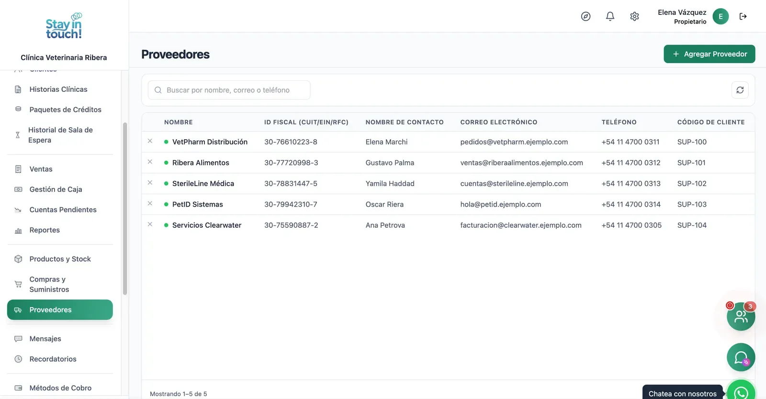766x399 pixels.
Task: Open the support chat widget icon
Action: pyautogui.click(x=741, y=357)
